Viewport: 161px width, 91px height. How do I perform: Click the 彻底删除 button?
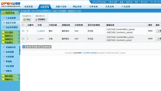tap(40, 20)
